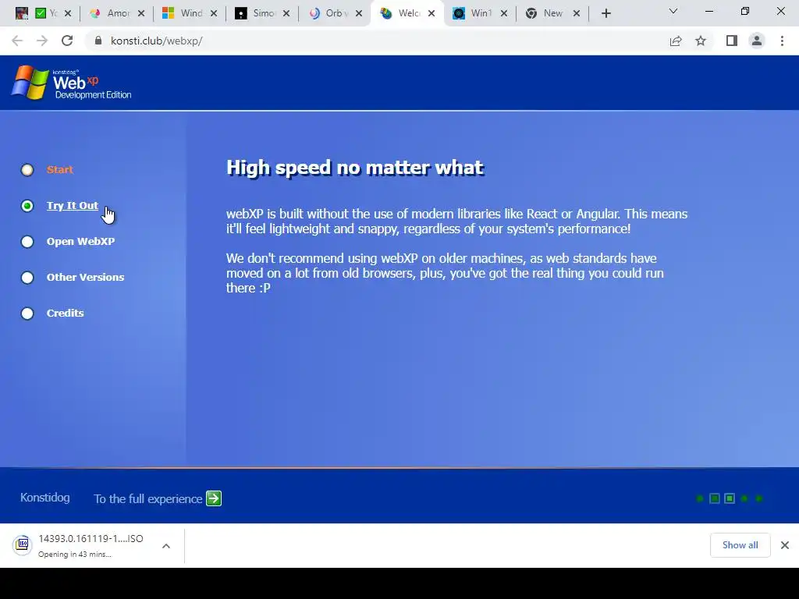Image resolution: width=799 pixels, height=599 pixels.
Task: Select the highlighted third slide indicator
Action: (730, 498)
